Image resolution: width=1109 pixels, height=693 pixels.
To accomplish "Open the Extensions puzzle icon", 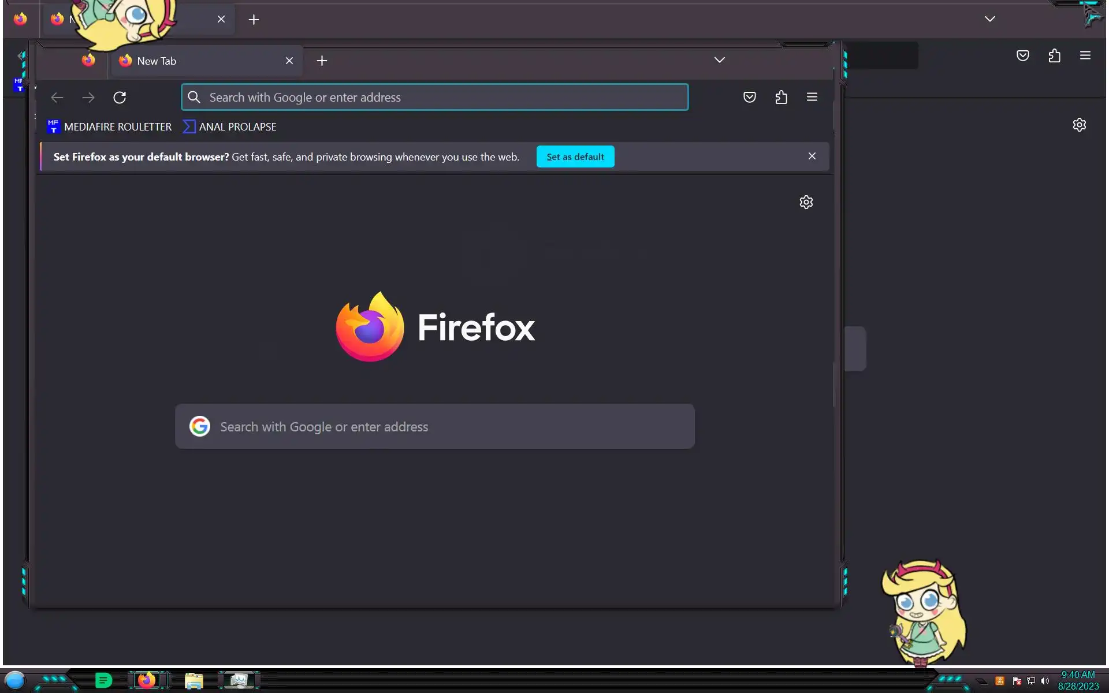I will [x=781, y=97].
